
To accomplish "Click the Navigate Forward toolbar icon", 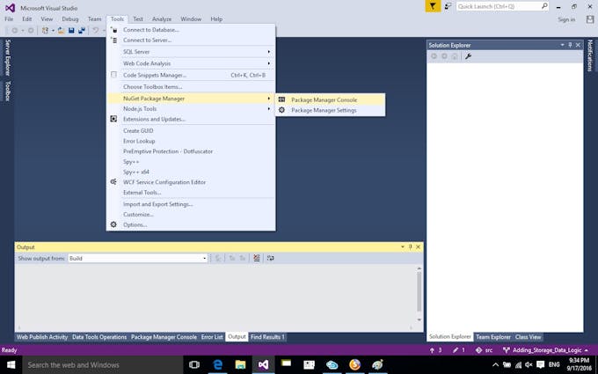I will pos(31,31).
